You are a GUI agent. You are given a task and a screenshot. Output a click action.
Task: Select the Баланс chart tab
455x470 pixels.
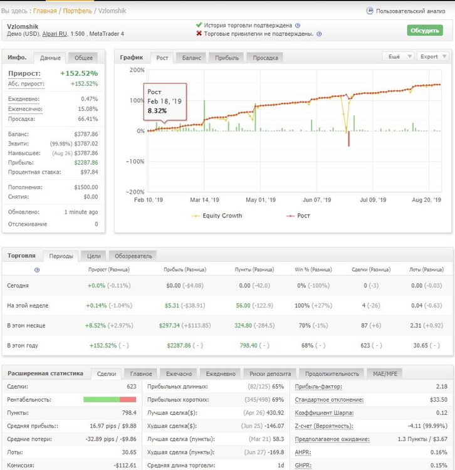coord(192,58)
